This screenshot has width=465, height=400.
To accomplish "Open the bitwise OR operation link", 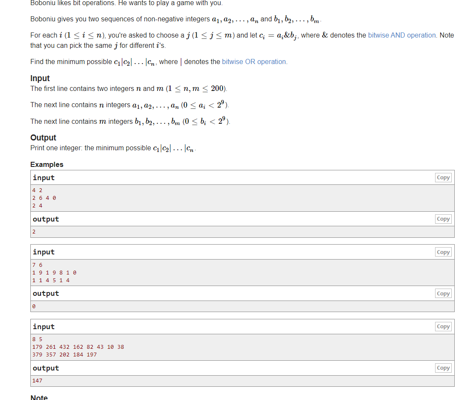I will coord(254,61).
